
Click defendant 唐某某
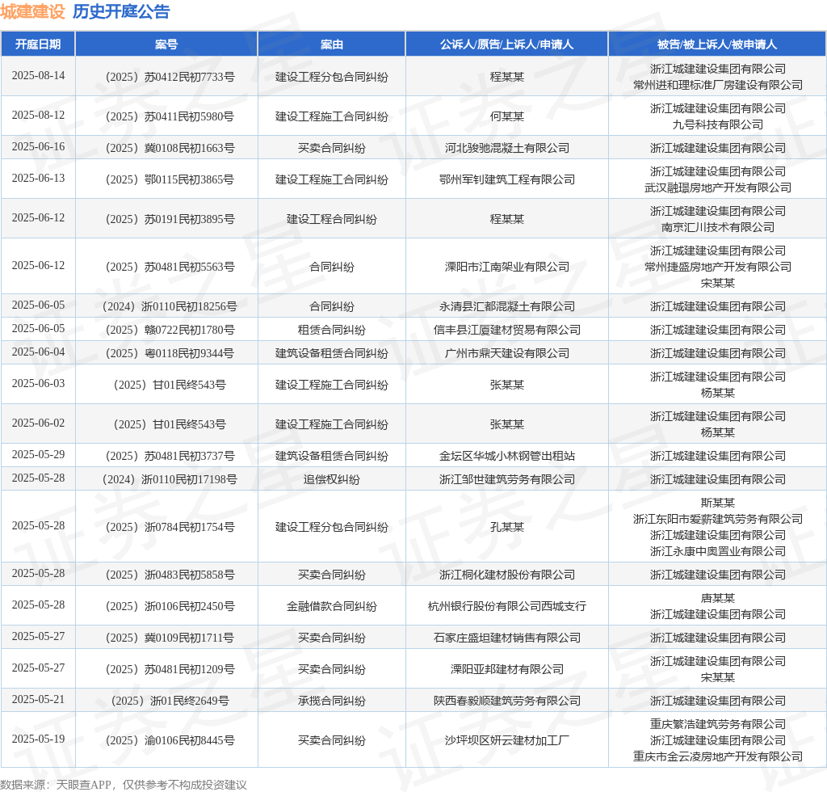coord(718,598)
